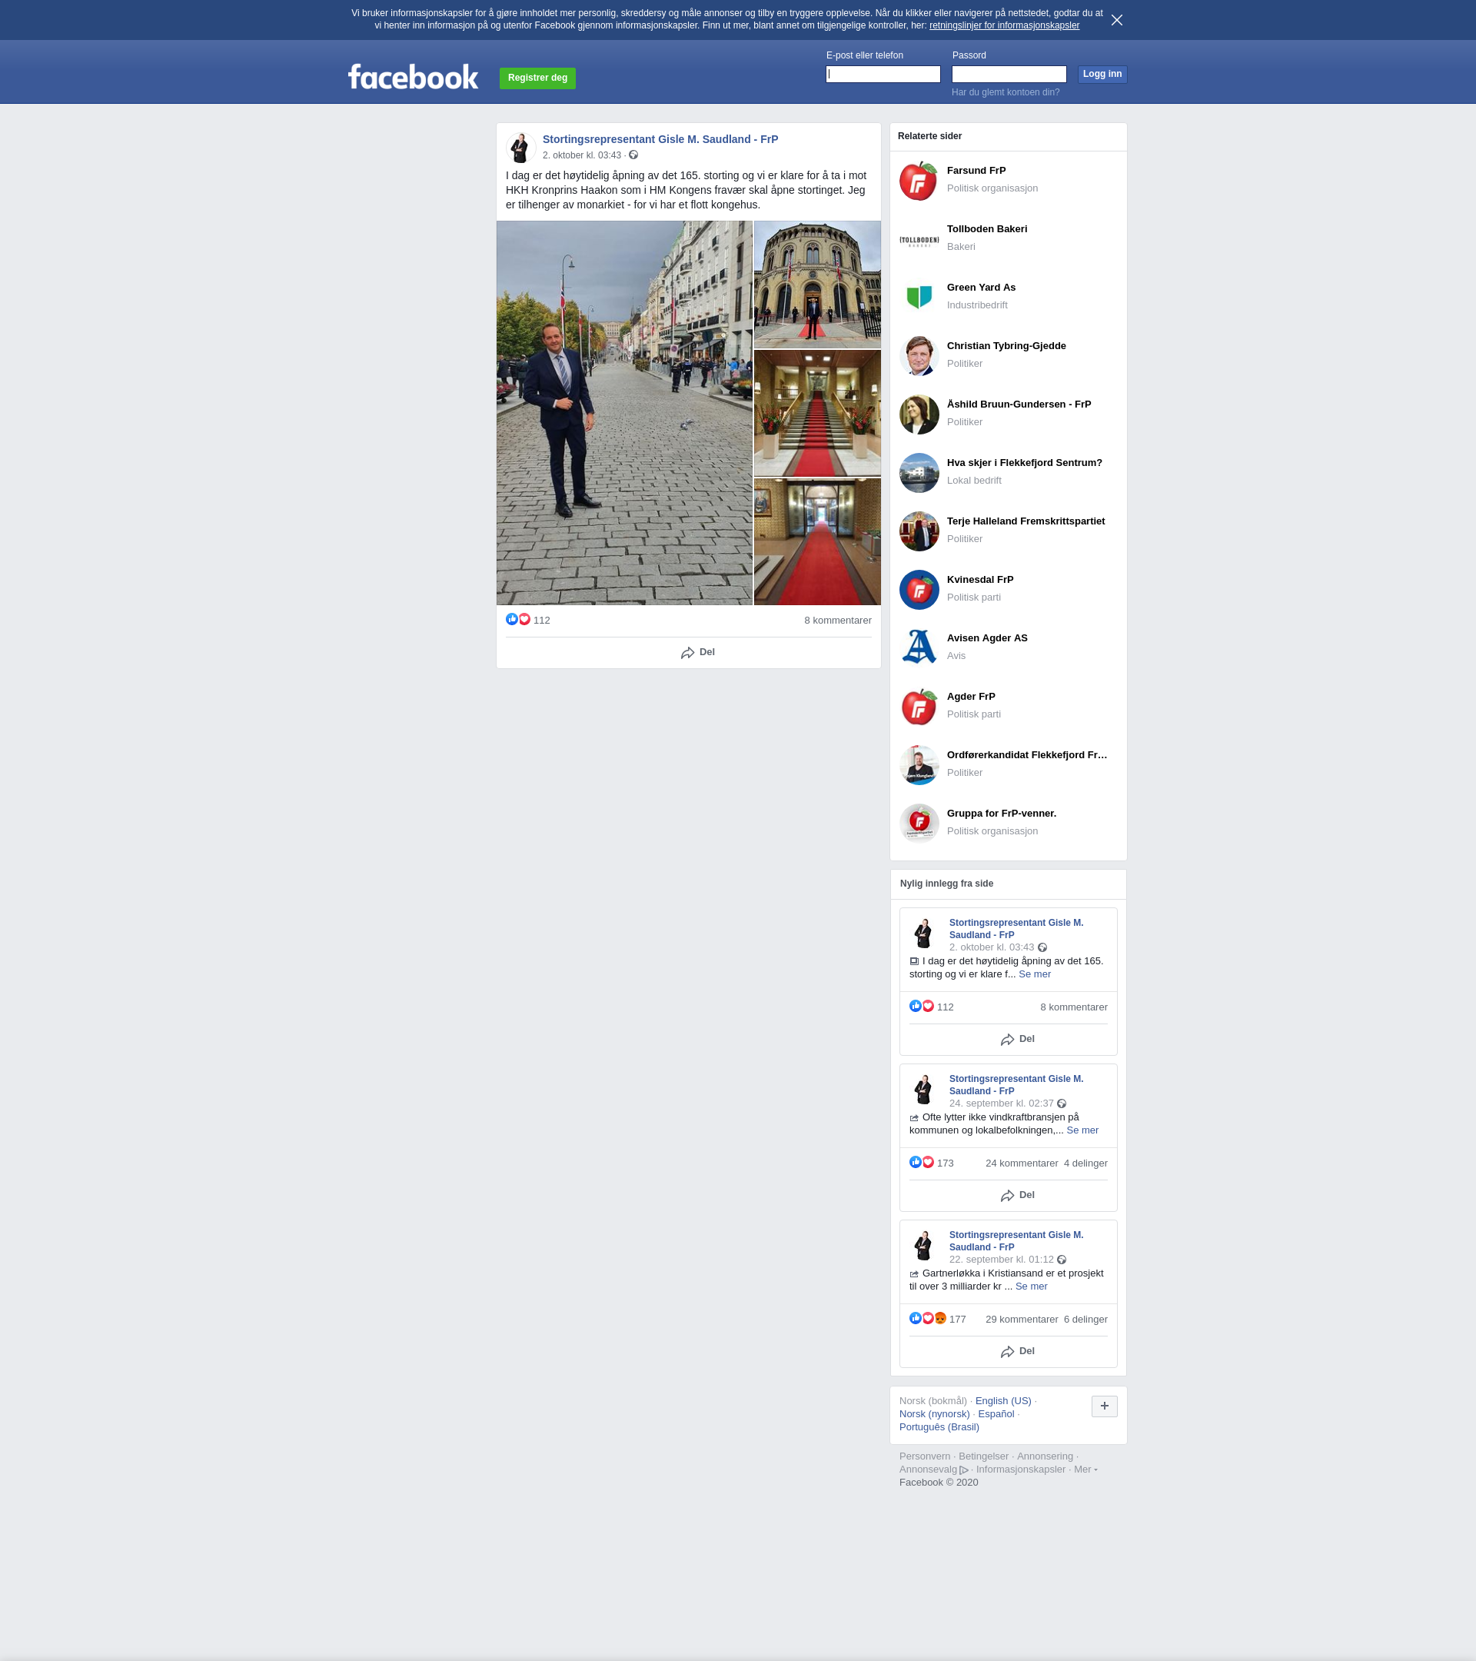Click the Logg inn button
1476x1661 pixels.
[1102, 74]
